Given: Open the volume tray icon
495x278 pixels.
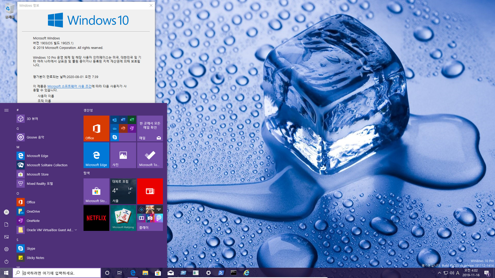Looking at the screenshot, I should (x=452, y=273).
